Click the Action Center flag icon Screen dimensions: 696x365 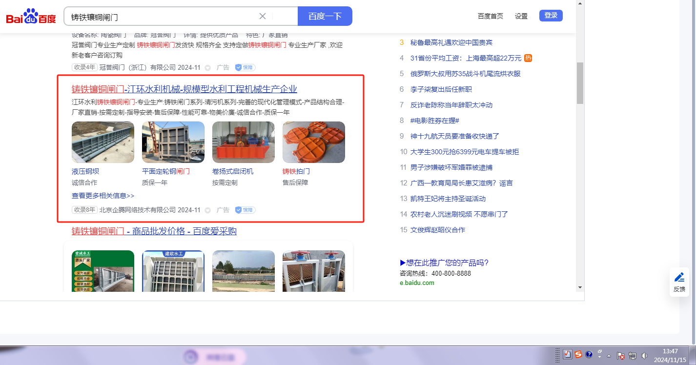click(621, 355)
